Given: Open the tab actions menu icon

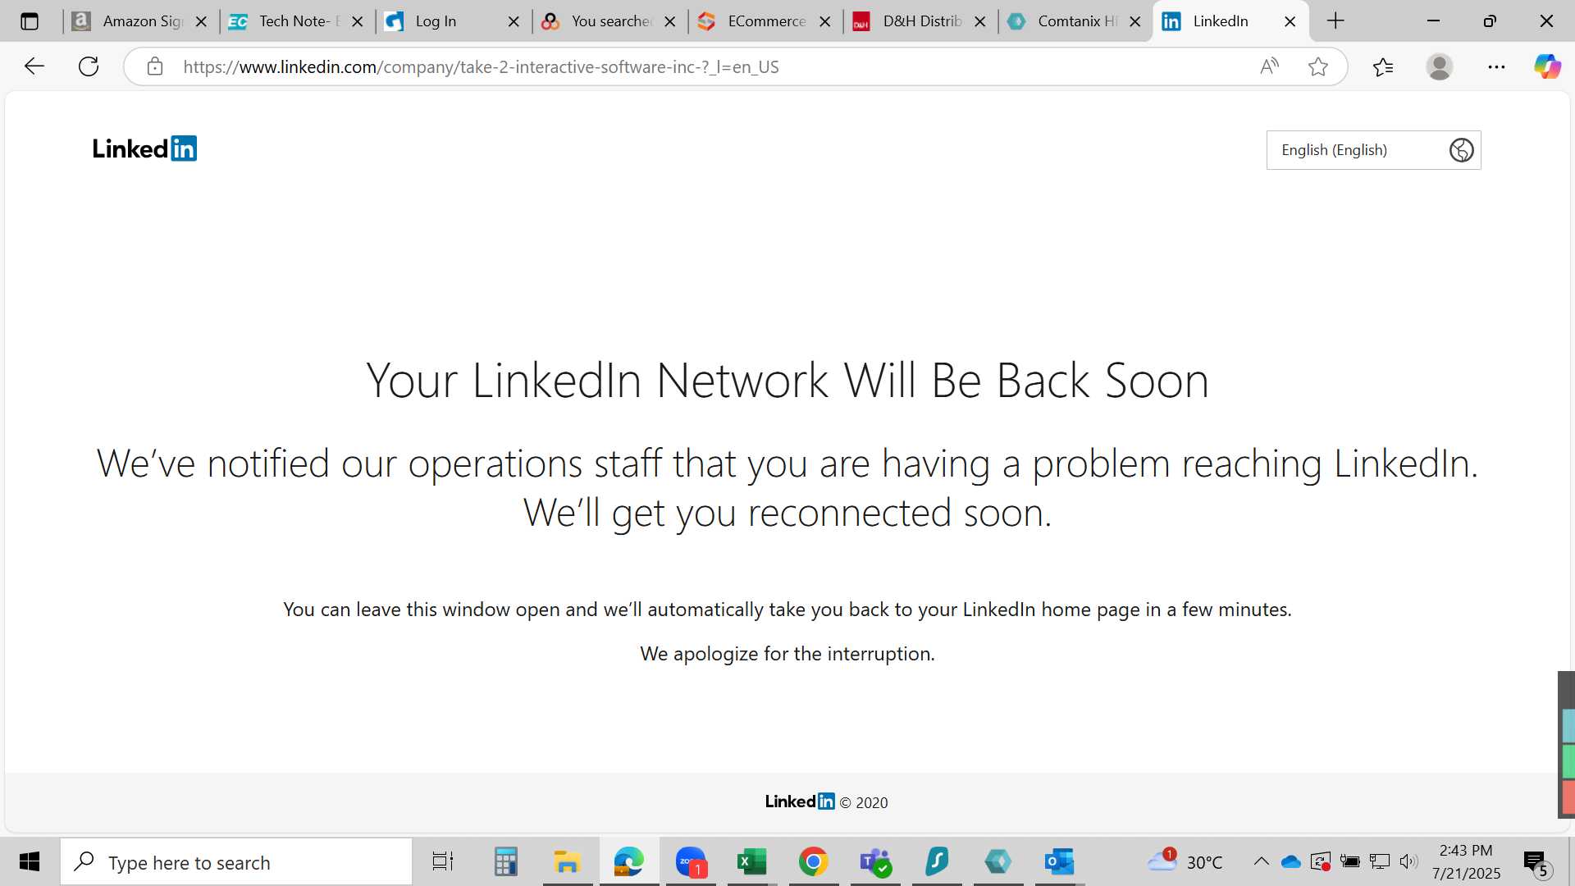Looking at the screenshot, I should pyautogui.click(x=30, y=21).
